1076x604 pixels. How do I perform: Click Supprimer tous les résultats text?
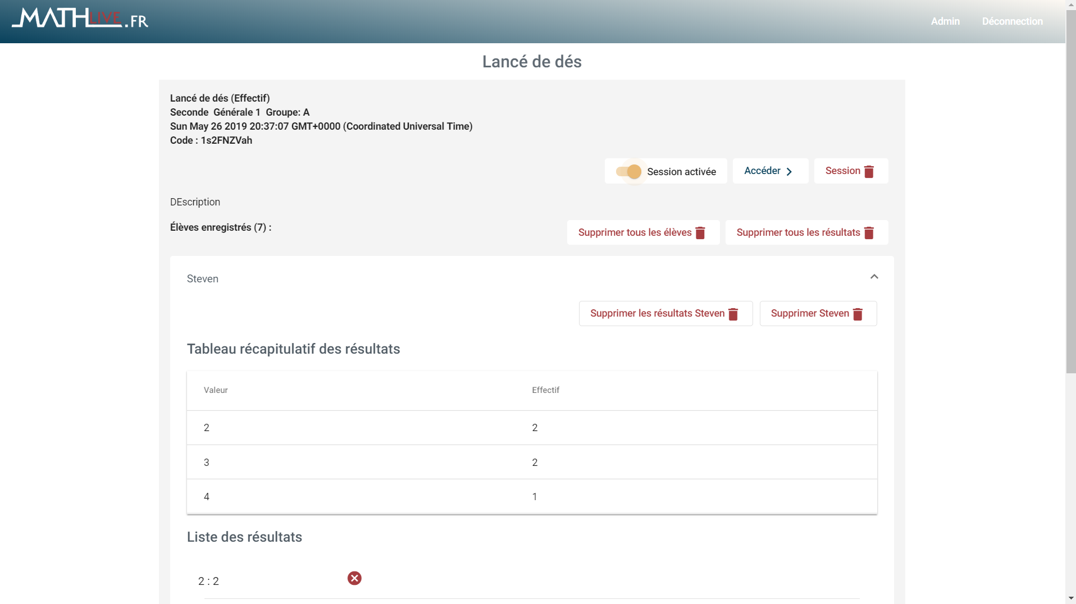tap(798, 232)
